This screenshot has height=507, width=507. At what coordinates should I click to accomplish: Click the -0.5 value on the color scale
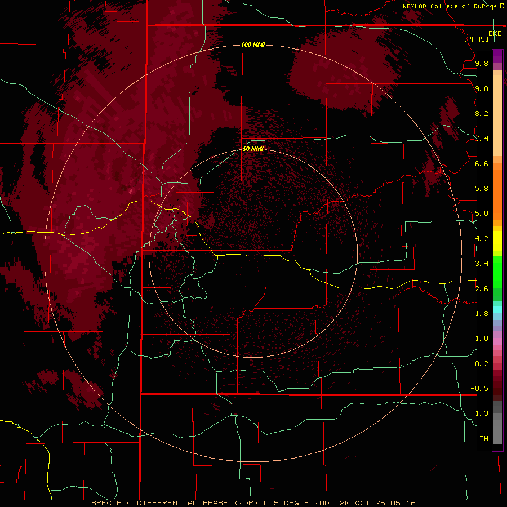479,389
